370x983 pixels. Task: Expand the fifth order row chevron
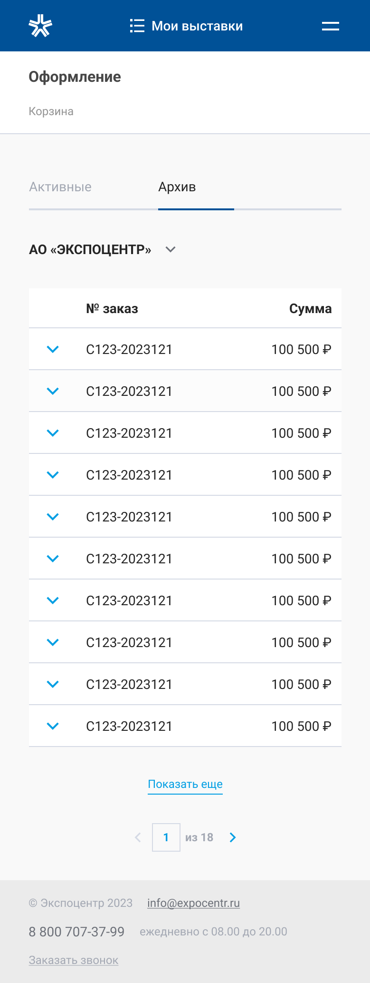[x=53, y=517]
